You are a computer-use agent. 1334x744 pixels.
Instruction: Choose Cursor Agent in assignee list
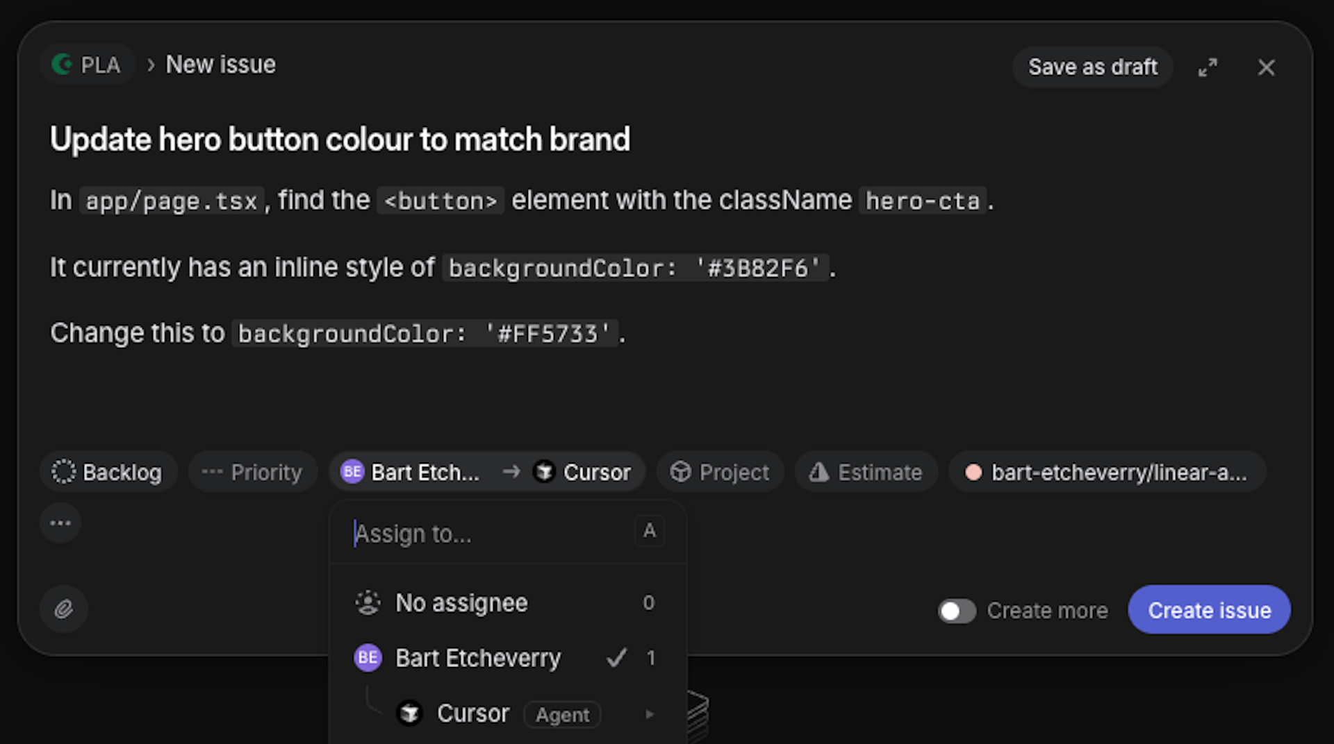[473, 713]
